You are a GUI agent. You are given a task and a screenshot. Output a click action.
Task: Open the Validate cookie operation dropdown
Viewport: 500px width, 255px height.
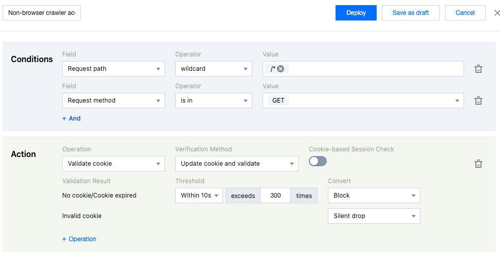pos(113,164)
